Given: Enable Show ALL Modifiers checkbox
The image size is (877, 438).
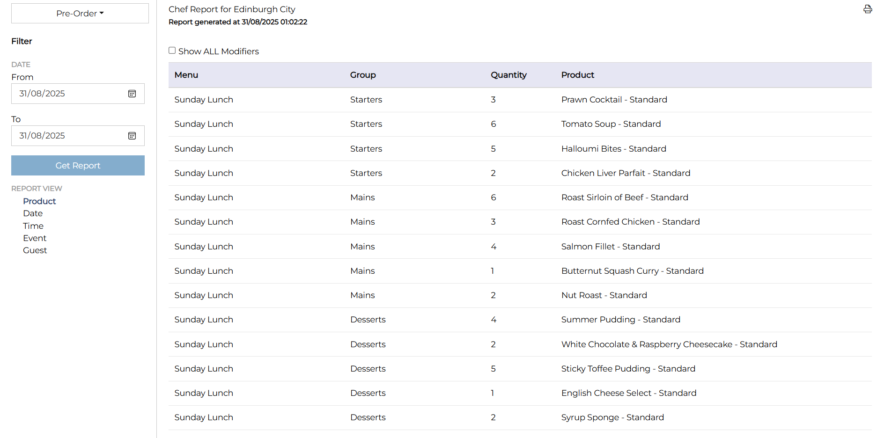Looking at the screenshot, I should tap(172, 51).
